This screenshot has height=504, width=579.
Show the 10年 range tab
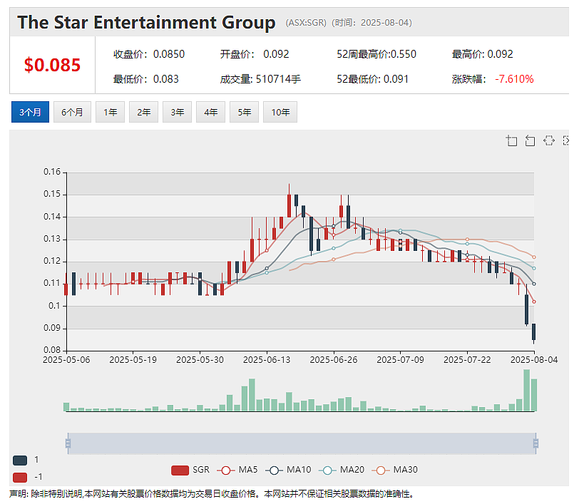point(280,112)
